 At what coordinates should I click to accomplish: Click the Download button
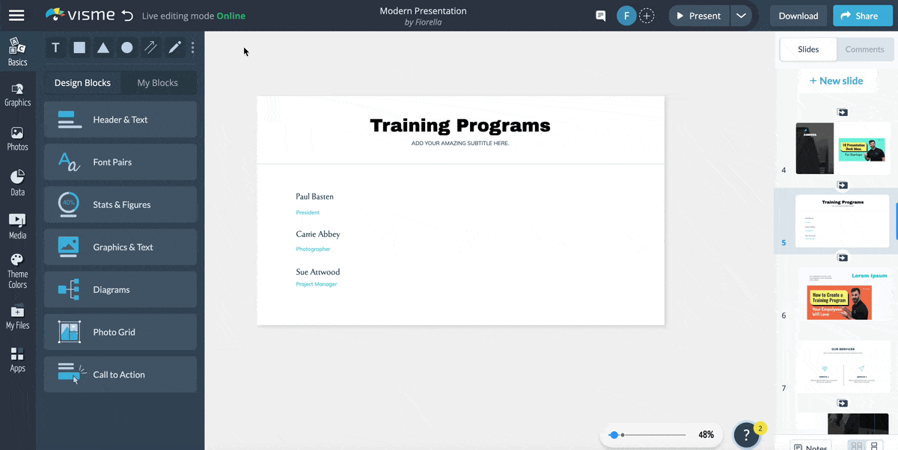pyautogui.click(x=798, y=16)
